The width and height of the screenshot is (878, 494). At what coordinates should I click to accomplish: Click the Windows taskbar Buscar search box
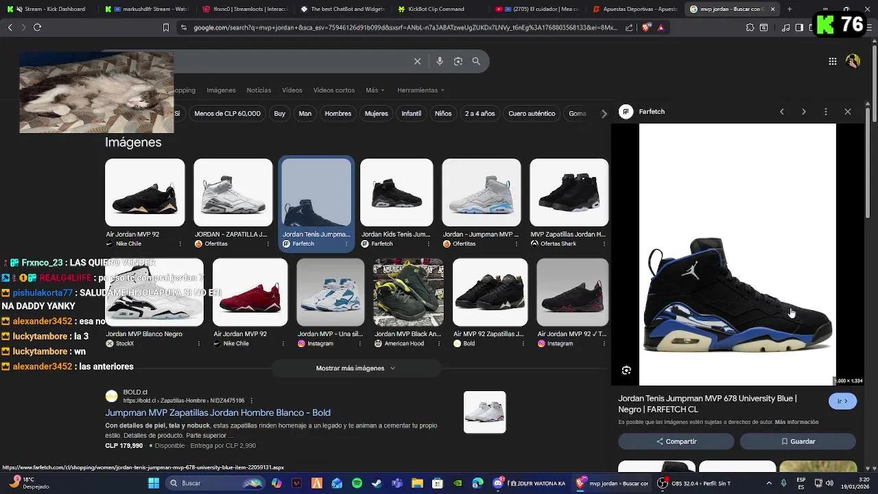(217, 483)
